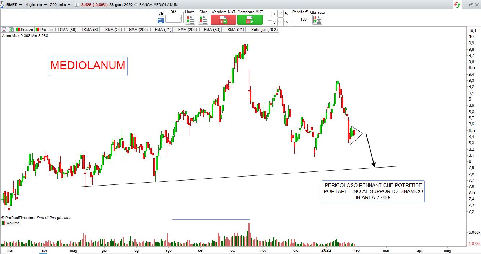Toggle the Bollinger (20 2) checkbox
The height and width of the screenshot is (254, 481).
[248, 30]
